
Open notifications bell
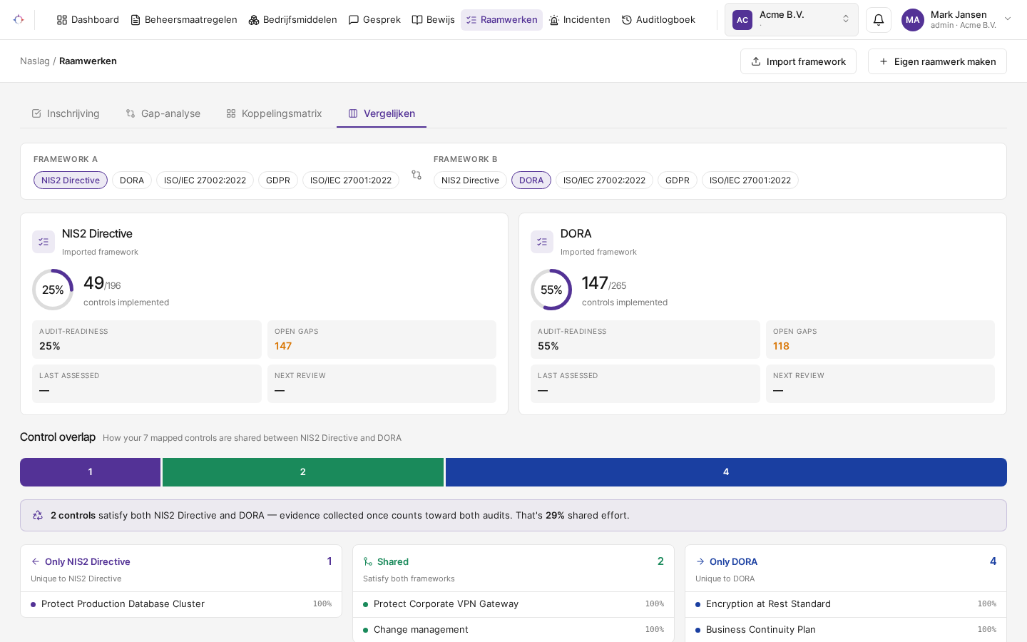tap(879, 20)
